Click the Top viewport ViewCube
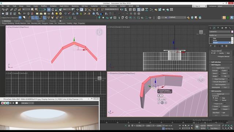Image resolution: width=234 pixels, height=132 pixels. point(99,32)
